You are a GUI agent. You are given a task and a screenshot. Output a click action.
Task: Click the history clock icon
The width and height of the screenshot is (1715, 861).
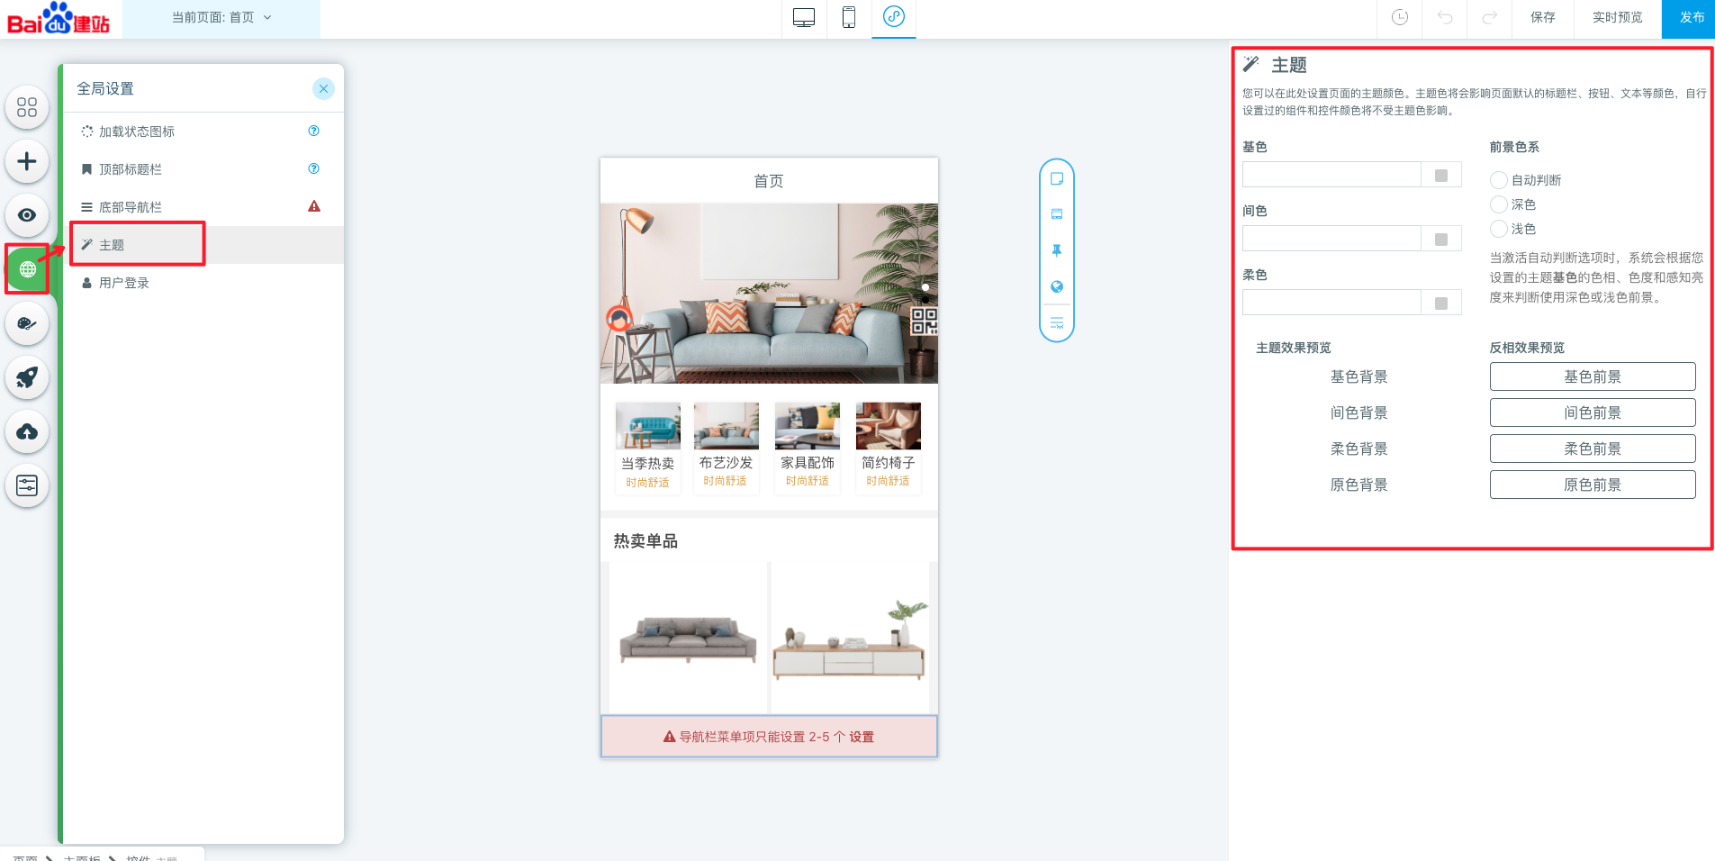[1399, 17]
